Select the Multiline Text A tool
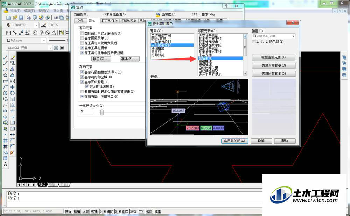350x216 pixels. tap(5, 165)
